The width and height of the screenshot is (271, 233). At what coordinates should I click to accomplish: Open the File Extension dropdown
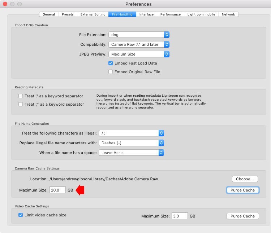pyautogui.click(x=139, y=35)
